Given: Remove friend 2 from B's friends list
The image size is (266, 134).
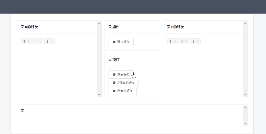Looking at the screenshot, I should pos(198,42).
